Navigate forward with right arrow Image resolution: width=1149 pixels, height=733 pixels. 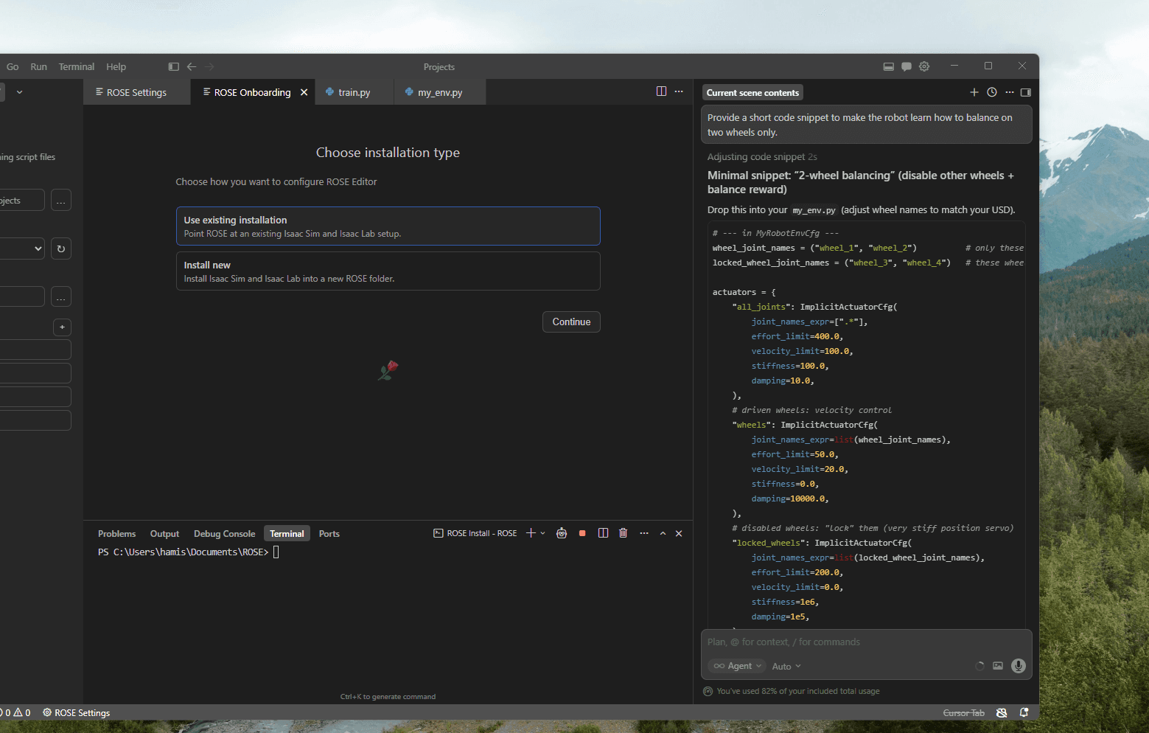pyautogui.click(x=209, y=66)
